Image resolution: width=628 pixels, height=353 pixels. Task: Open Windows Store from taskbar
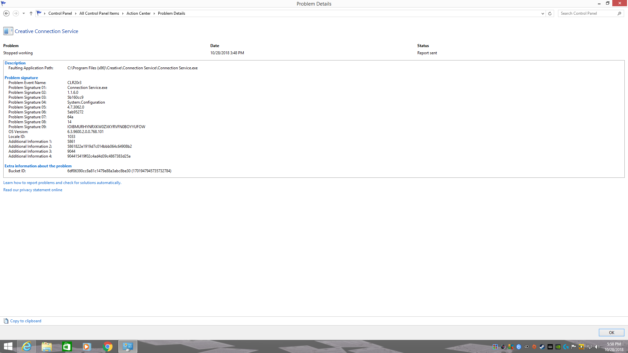pyautogui.click(x=67, y=346)
